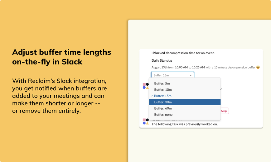Choose 'Buffer: 60m' in the dropdown list
The image size is (271, 162).
click(185, 108)
